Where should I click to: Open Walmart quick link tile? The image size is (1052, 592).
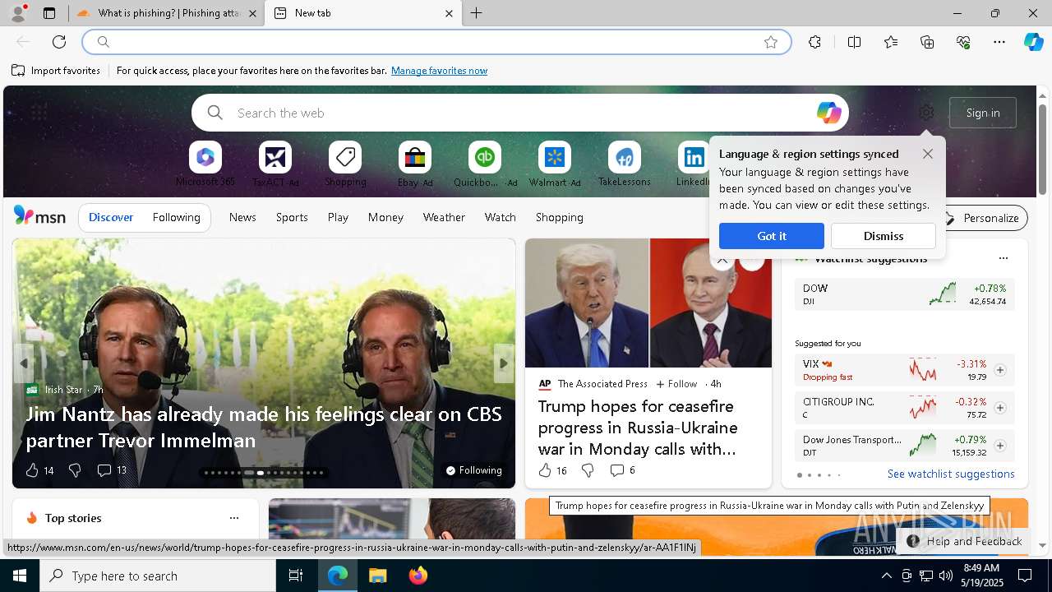[555, 164]
